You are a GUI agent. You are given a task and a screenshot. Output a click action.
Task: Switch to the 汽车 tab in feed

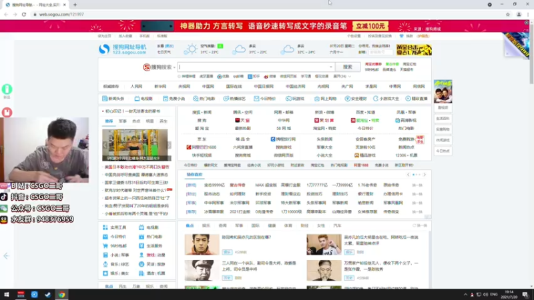[x=337, y=225]
